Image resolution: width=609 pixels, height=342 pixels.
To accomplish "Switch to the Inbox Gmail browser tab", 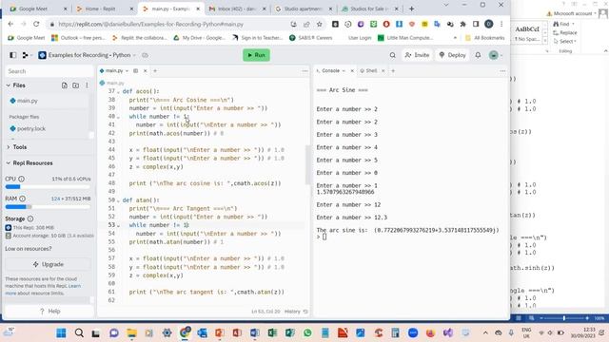I will coord(237,9).
